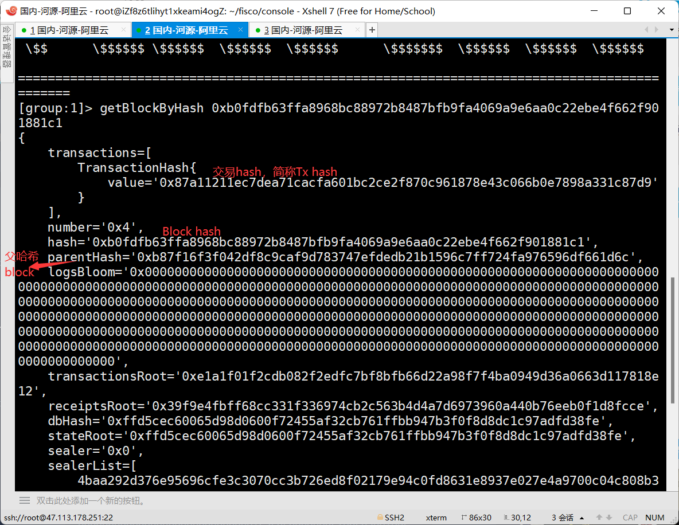This screenshot has height=525, width=679.
Task: Click the SSH2 lock icon in status bar
Action: click(x=380, y=518)
